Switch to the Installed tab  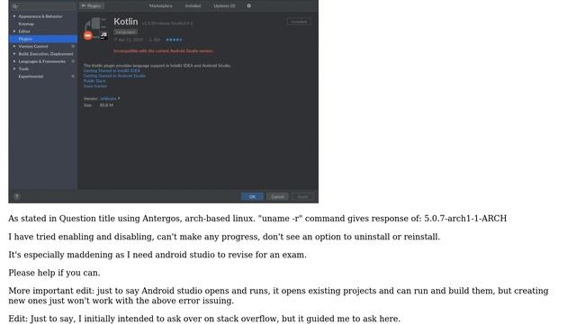pyautogui.click(x=193, y=6)
